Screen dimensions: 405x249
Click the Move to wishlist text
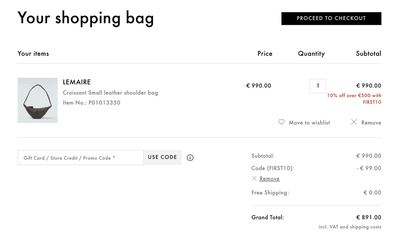(309, 122)
